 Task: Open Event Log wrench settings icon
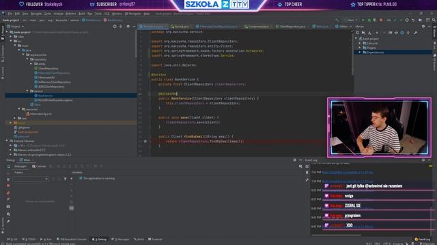tap(307, 180)
